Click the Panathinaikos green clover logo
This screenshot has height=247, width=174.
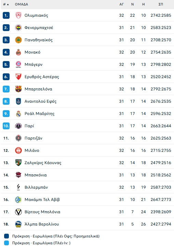click(x=18, y=40)
